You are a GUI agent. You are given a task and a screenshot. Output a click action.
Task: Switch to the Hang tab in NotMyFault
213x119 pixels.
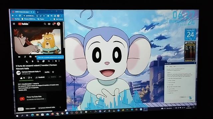171,66
